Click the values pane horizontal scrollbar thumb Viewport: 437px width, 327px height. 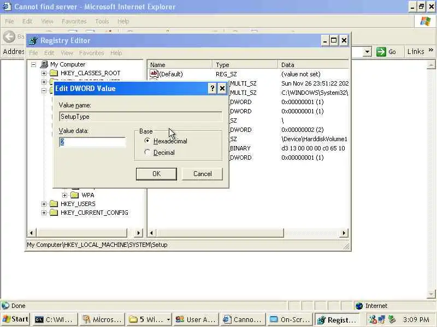coord(220,233)
